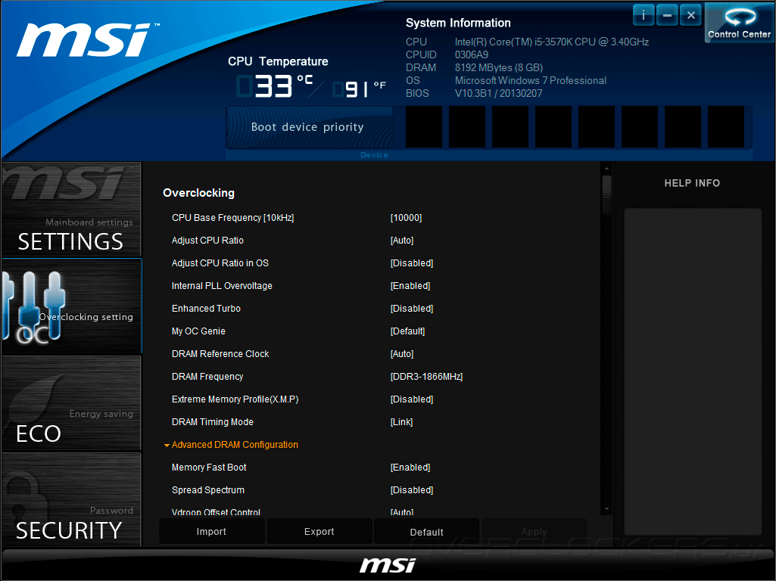
Task: Click the HELP INFO panel heading
Action: click(x=692, y=183)
